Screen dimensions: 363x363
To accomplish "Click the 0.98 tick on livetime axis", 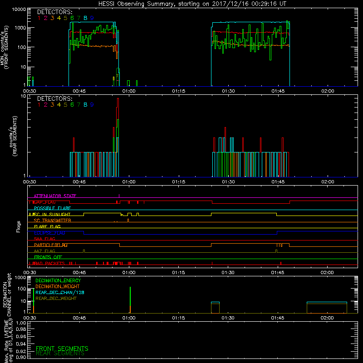I will [x=21, y=329].
